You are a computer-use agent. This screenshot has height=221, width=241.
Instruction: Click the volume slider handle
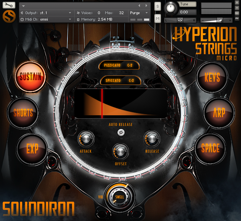(220, 20)
